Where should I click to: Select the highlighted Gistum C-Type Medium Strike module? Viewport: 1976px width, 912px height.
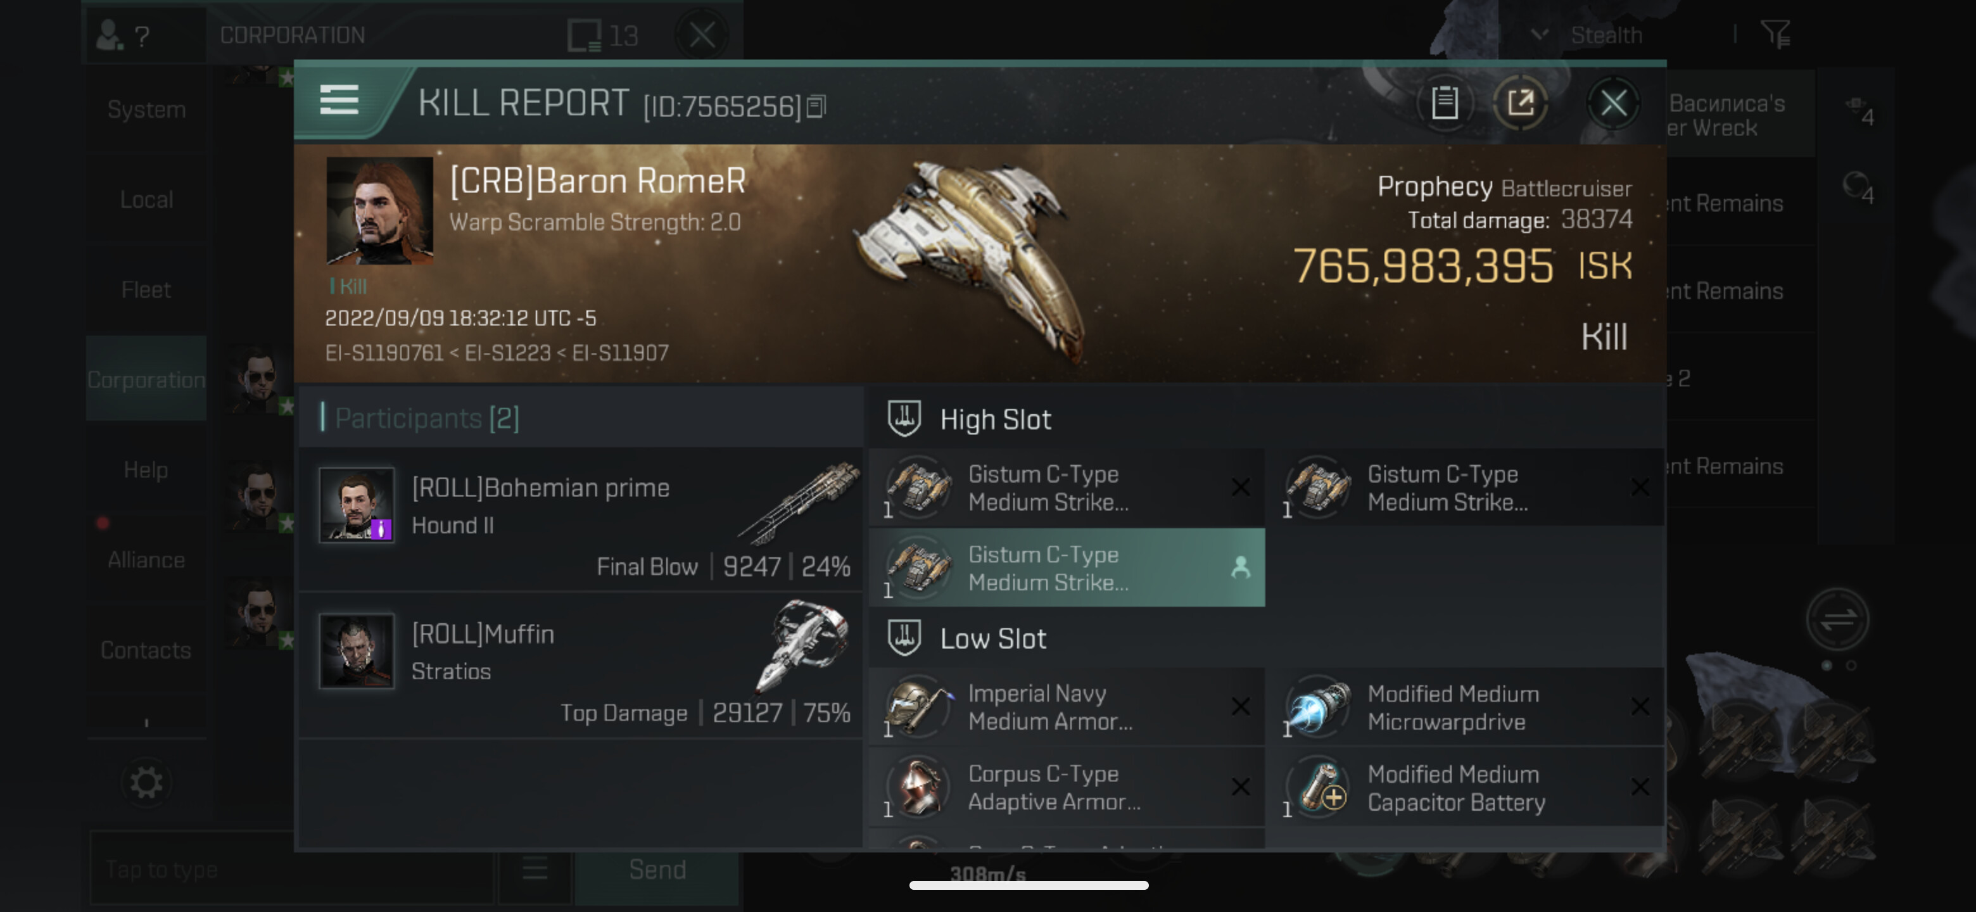(1067, 567)
